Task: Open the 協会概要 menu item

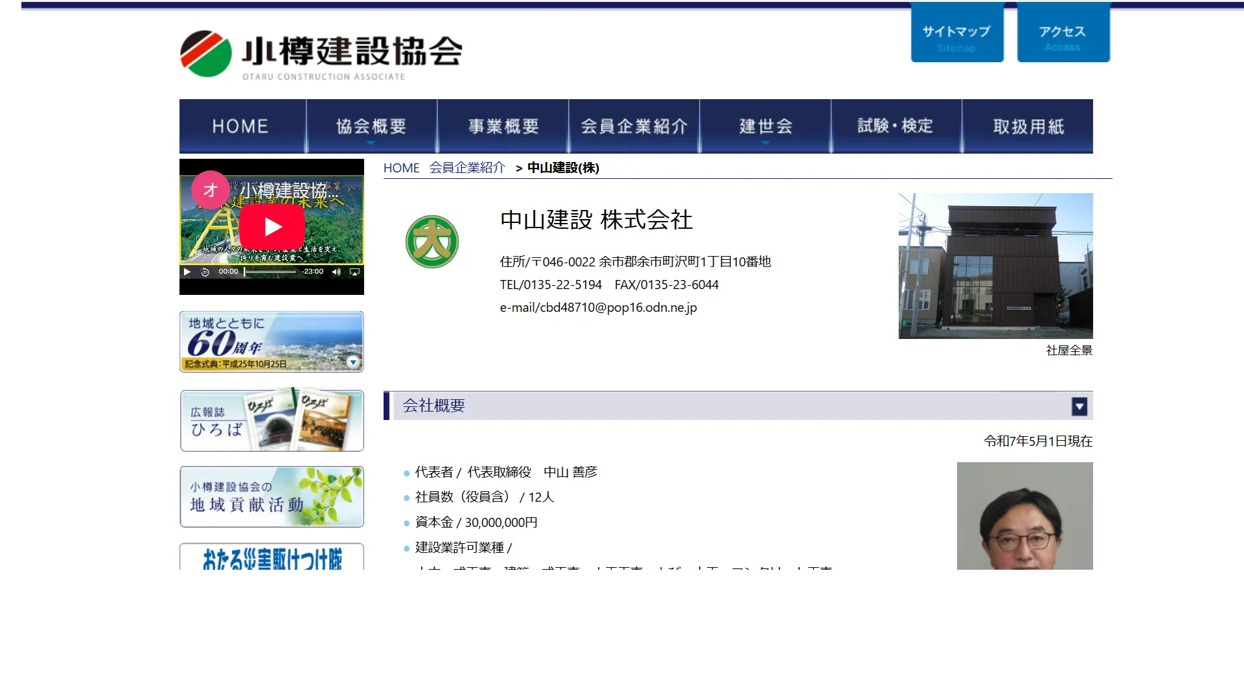Action: pyautogui.click(x=372, y=126)
